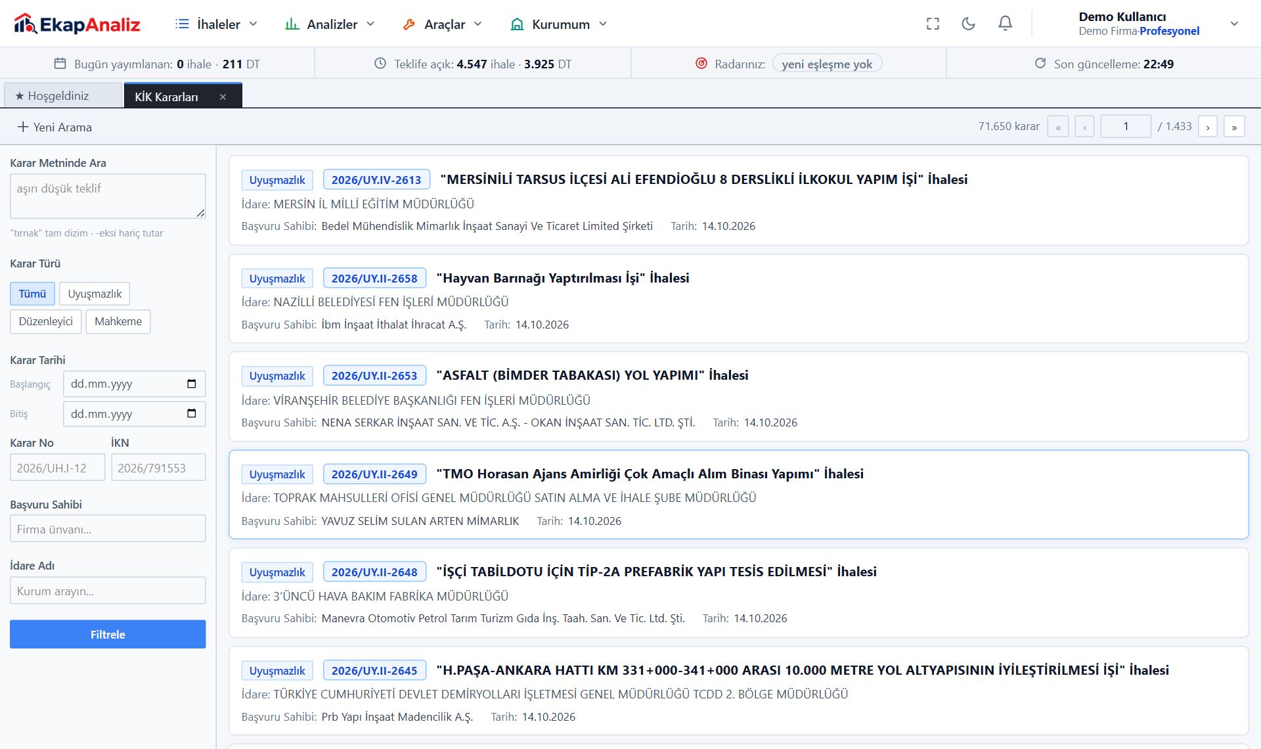Go to first page of results
Viewport: 1261px width, 749px height.
[1058, 126]
